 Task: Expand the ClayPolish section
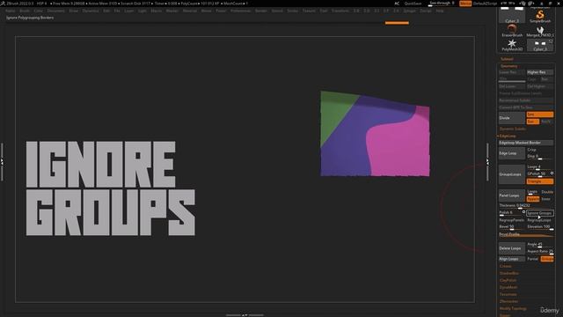508,280
